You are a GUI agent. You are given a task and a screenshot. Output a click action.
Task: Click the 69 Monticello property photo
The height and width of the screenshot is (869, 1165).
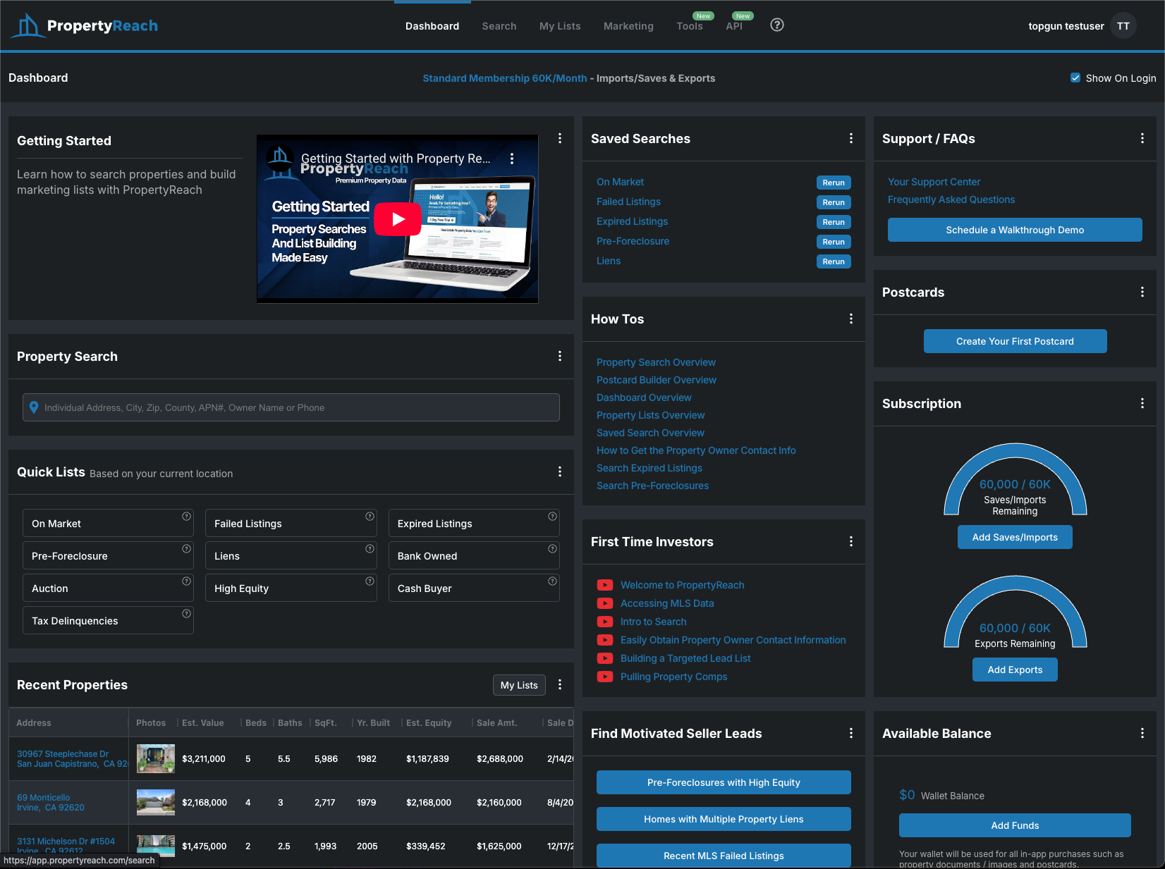(156, 802)
